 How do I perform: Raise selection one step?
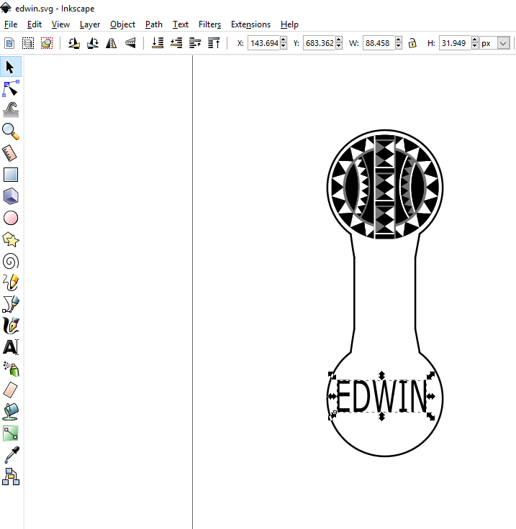click(195, 43)
